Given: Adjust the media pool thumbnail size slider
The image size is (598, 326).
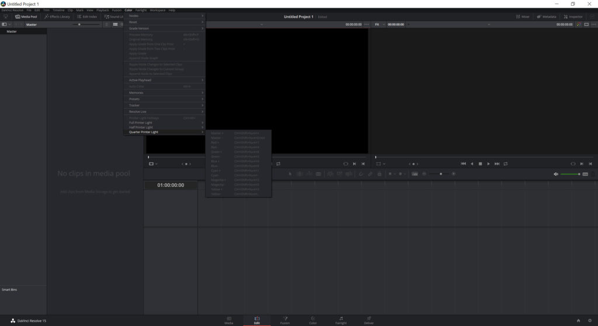Looking at the screenshot, I should coord(86,25).
